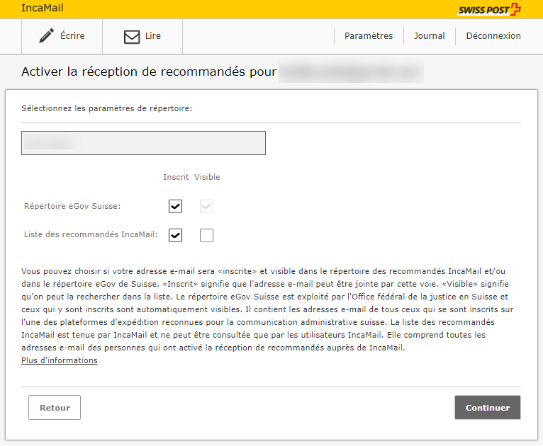
Task: Click the grey directory parameters input field
Action: (143, 143)
